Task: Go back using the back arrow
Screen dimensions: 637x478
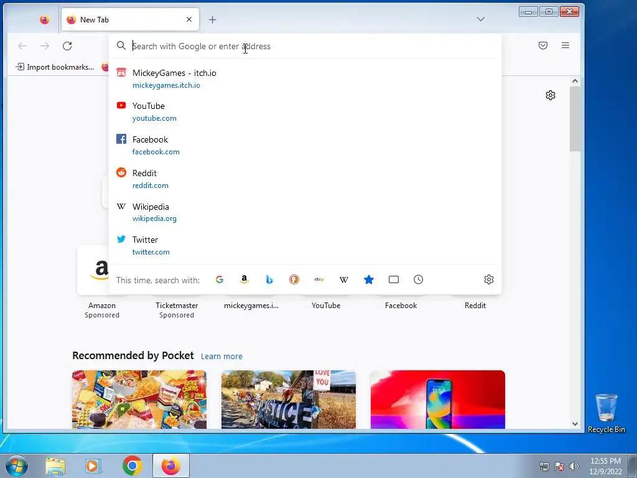Action: 22,46
